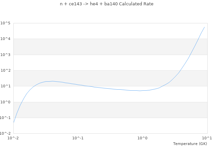Select the 10^2 y-axis tick label
The height and width of the screenshot is (160, 214).
(x=5, y=71)
